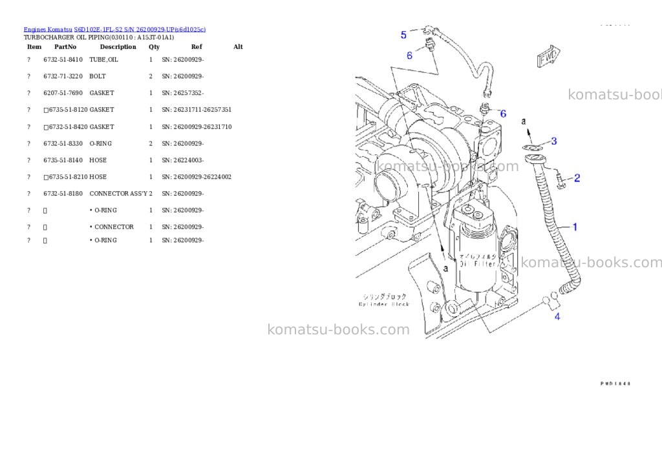
Task: Select callout number 1 on the oil tube
Action: coord(575,227)
